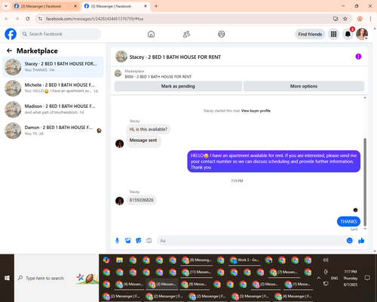The width and height of the screenshot is (377, 302).
Task: Show hidden tray icons chevron
Action: pos(318,278)
